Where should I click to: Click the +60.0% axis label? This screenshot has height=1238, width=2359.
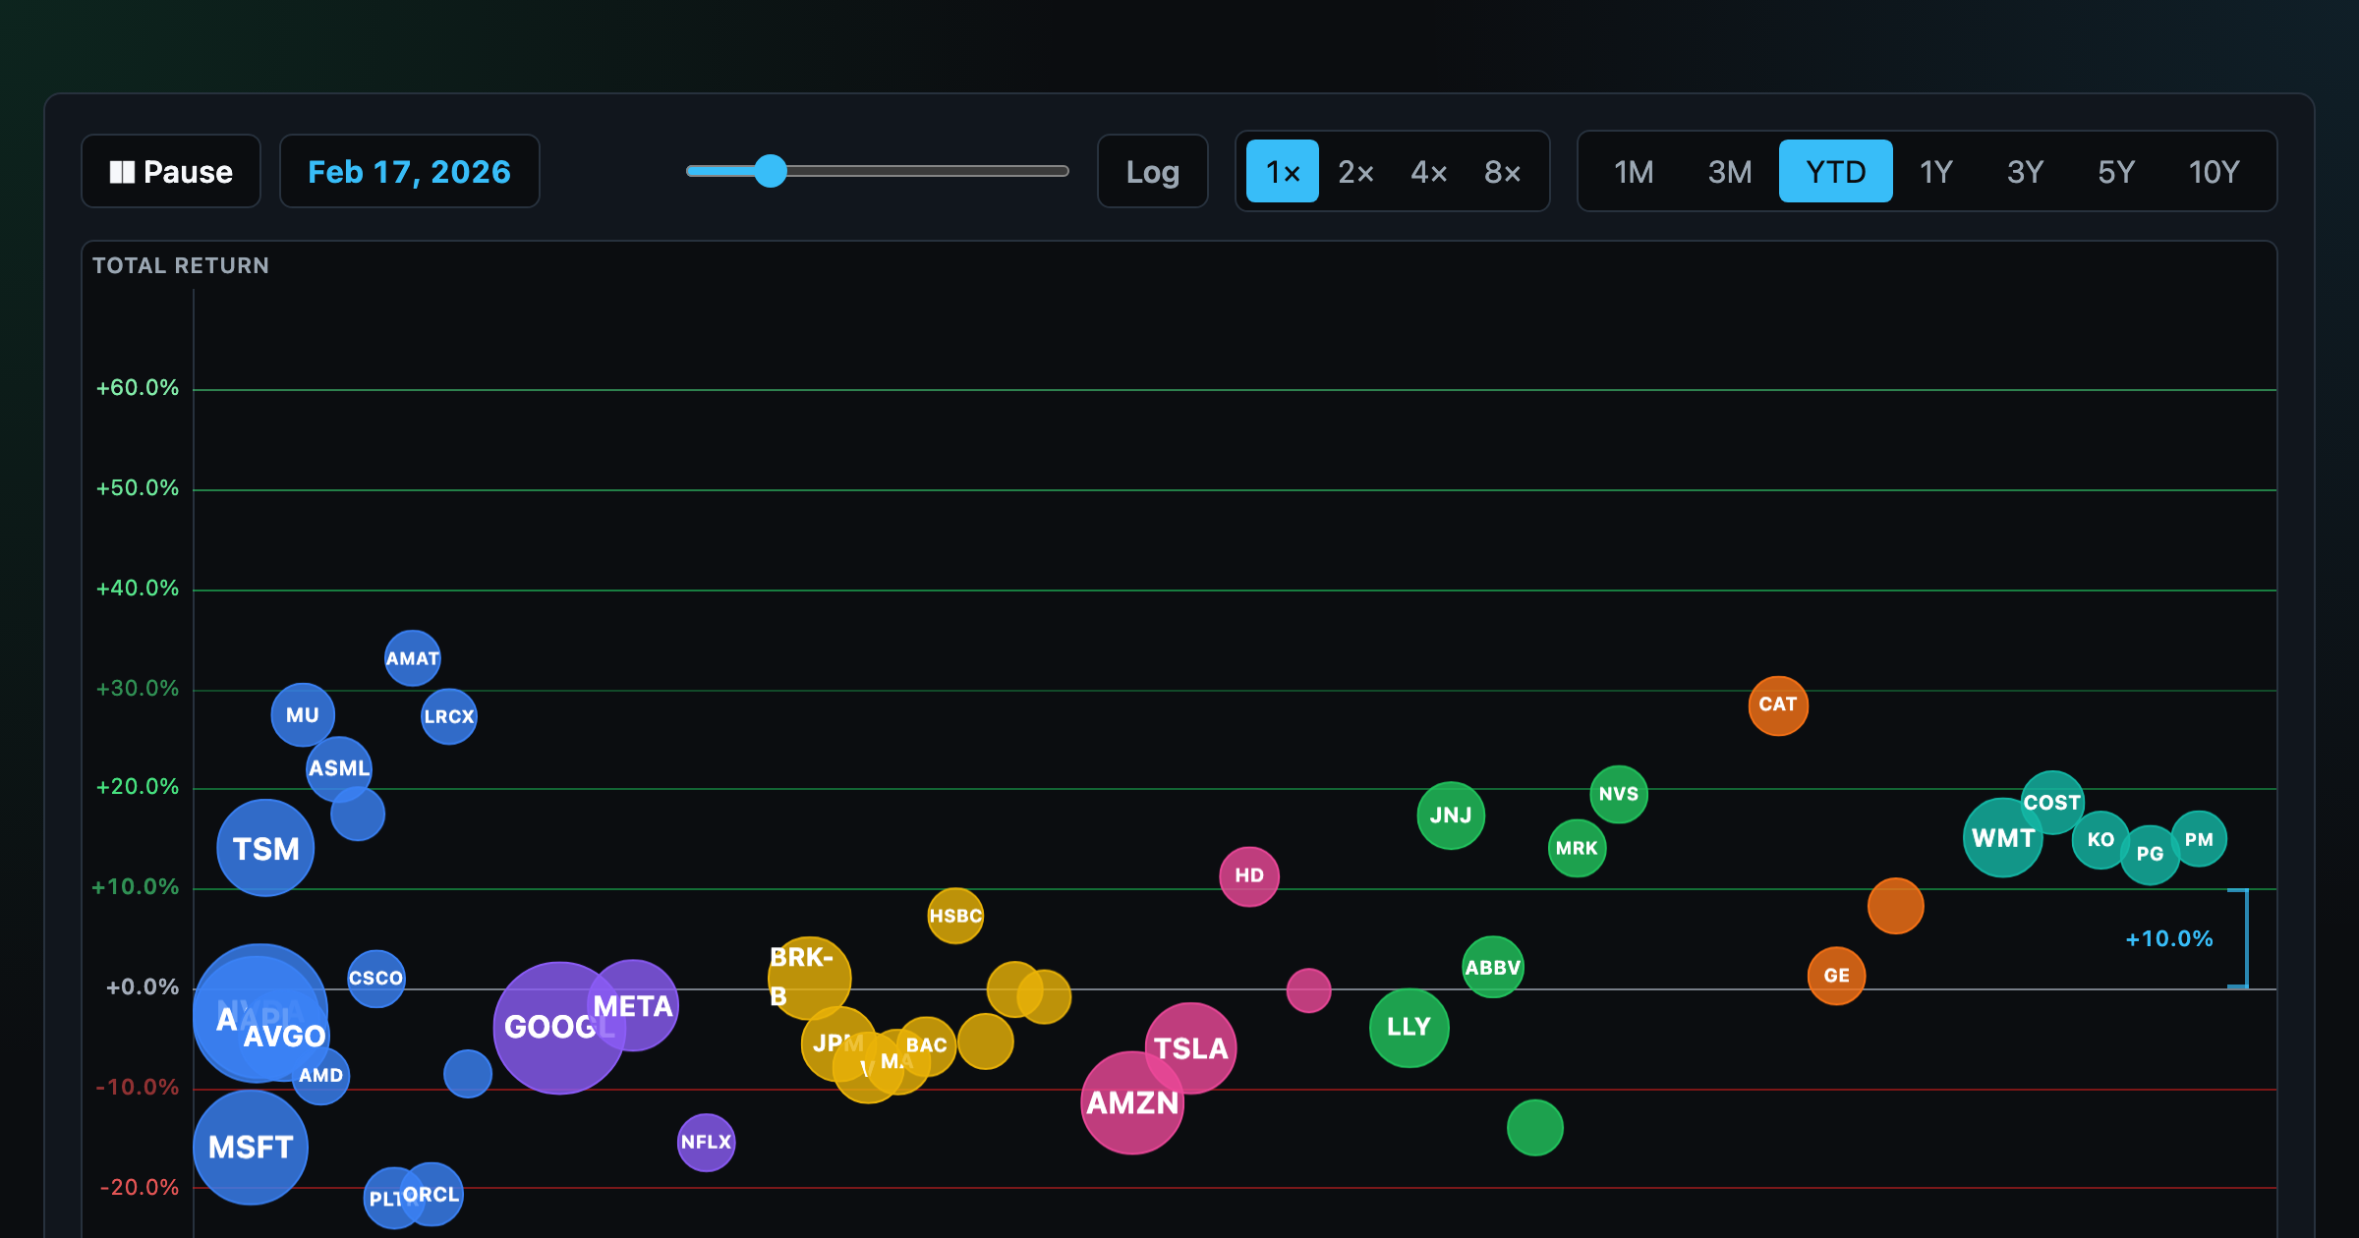pyautogui.click(x=138, y=388)
